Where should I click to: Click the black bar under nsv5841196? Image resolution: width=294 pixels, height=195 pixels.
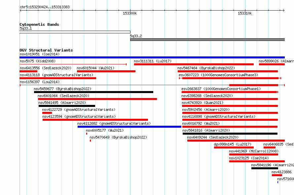(x=265, y=168)
